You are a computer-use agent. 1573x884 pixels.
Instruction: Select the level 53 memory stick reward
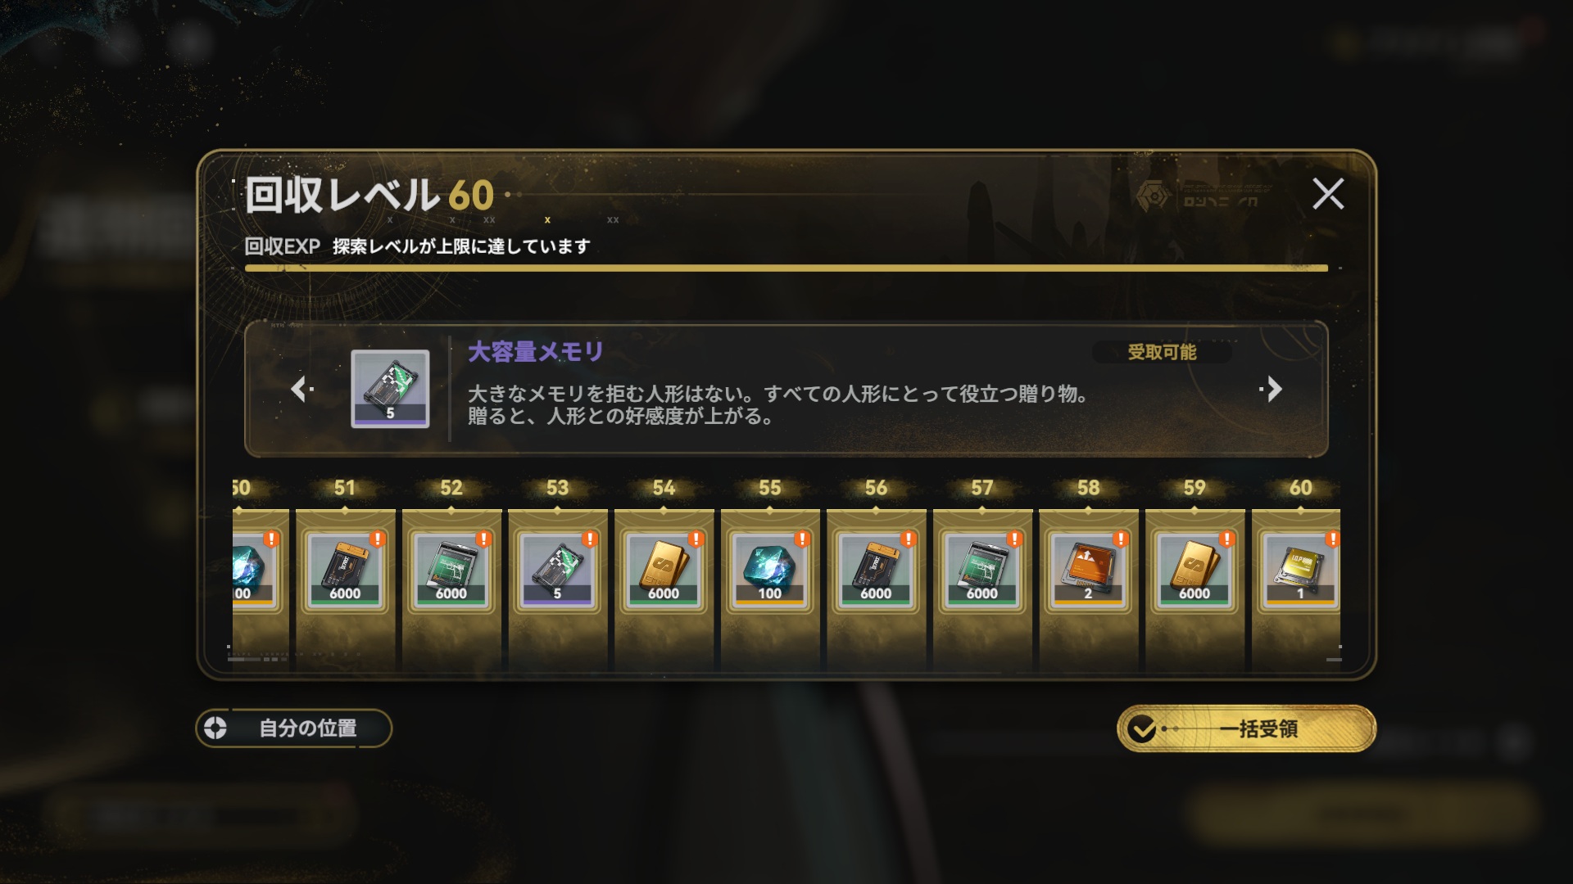pyautogui.click(x=557, y=570)
